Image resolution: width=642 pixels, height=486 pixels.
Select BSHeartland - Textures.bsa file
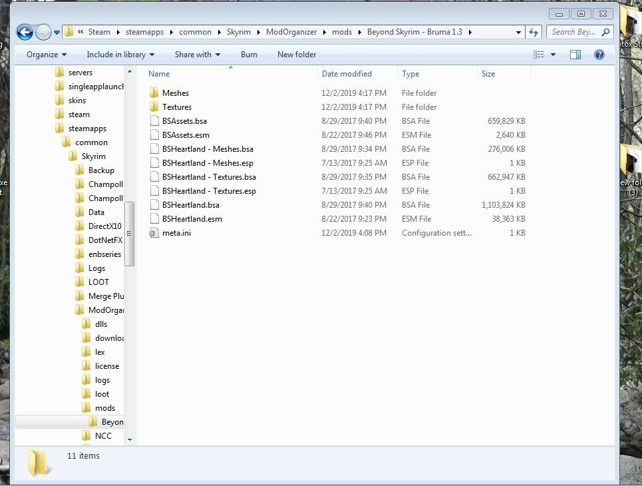tap(209, 176)
